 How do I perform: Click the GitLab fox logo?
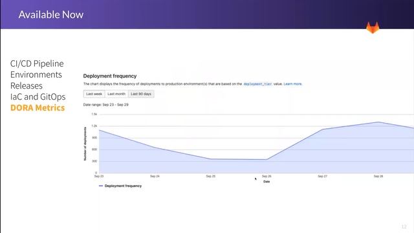373,27
